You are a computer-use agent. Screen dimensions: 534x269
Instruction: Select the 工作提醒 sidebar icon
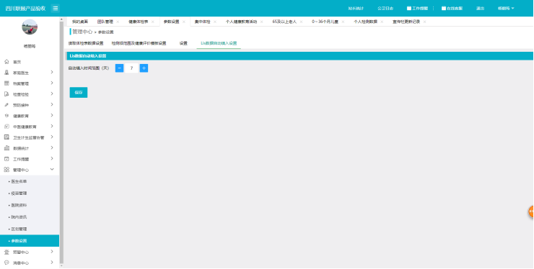coord(6,159)
